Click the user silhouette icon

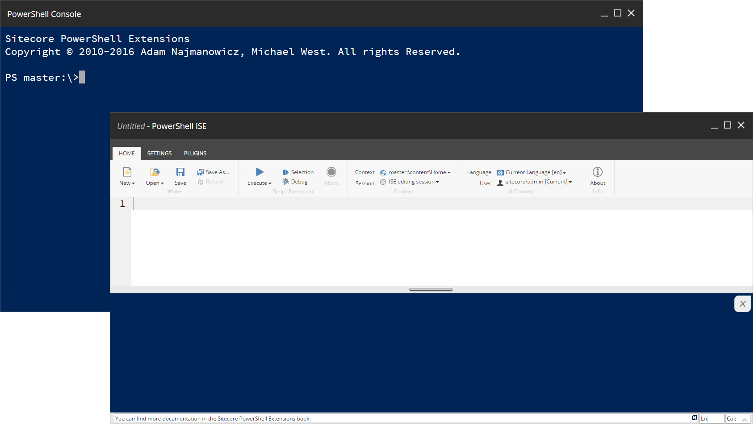pos(500,183)
